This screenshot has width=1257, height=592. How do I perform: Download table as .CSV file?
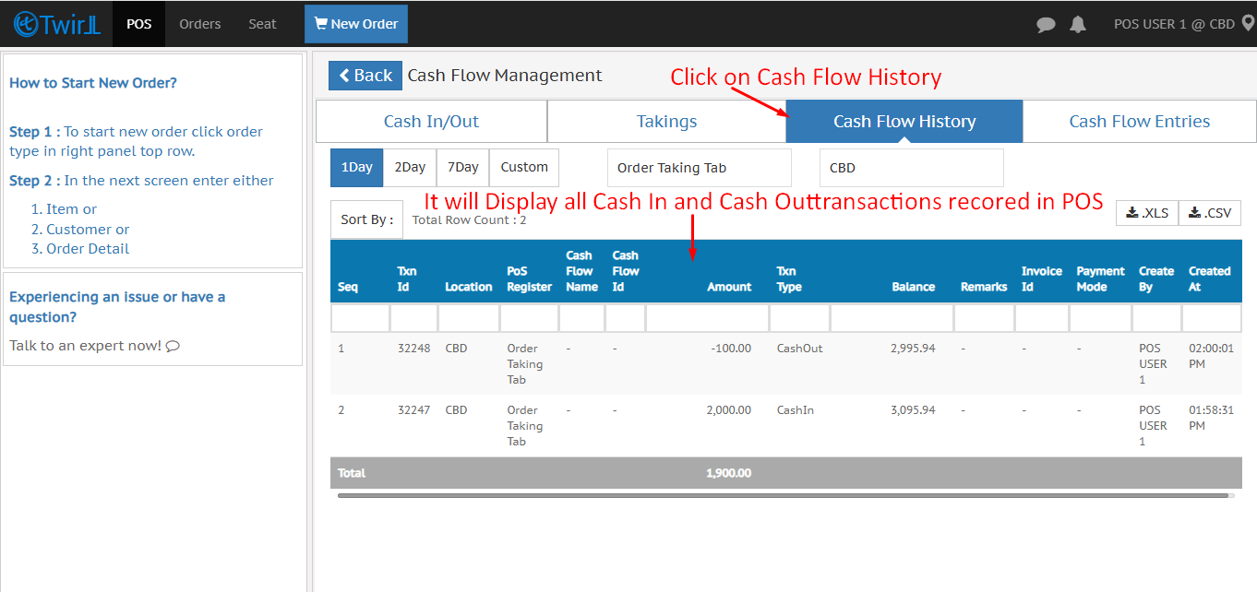pos(1209,213)
